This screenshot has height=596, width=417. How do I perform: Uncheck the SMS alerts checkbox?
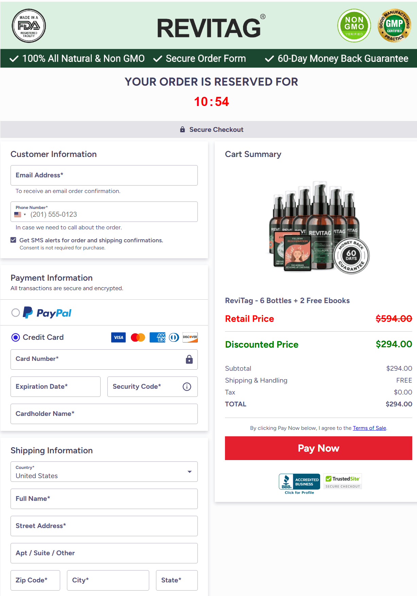click(x=13, y=240)
